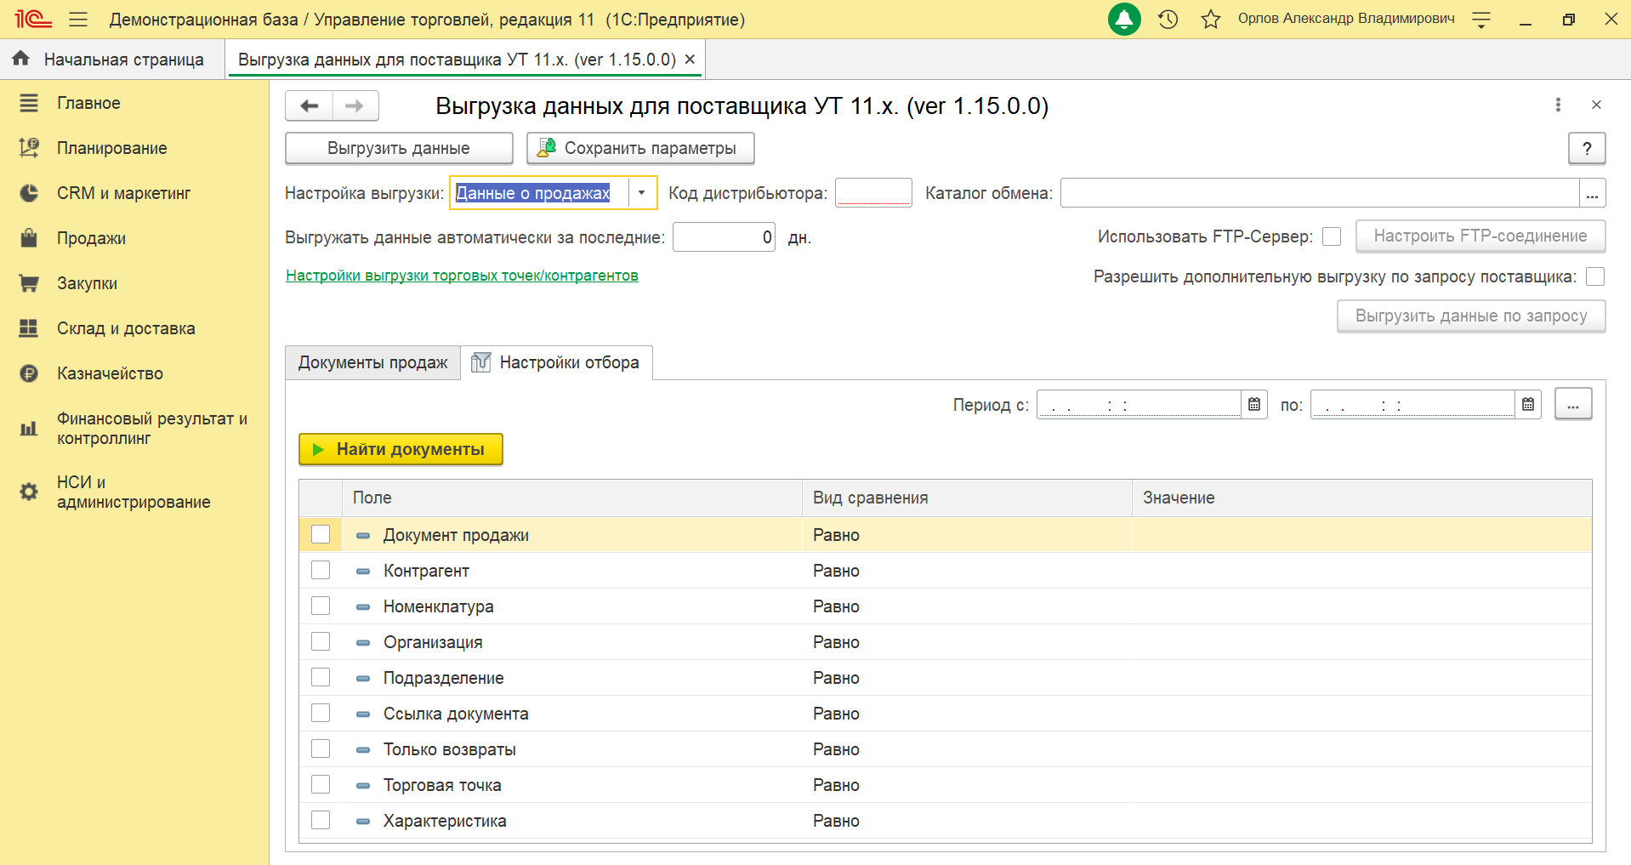This screenshot has height=865, width=1631.
Task: Check the Только возвраты filter checkbox
Action: [x=321, y=748]
